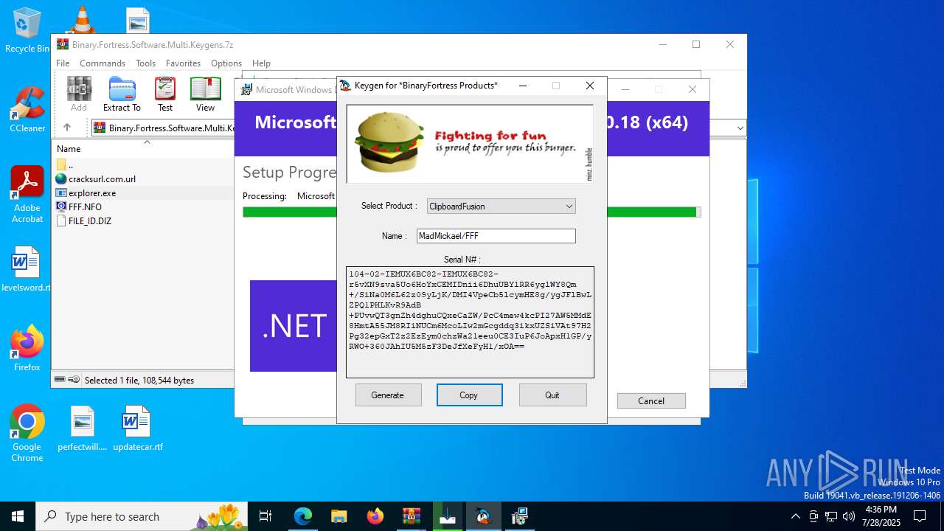Click the Type here to search box
This screenshot has width=944, height=531.
(x=142, y=516)
